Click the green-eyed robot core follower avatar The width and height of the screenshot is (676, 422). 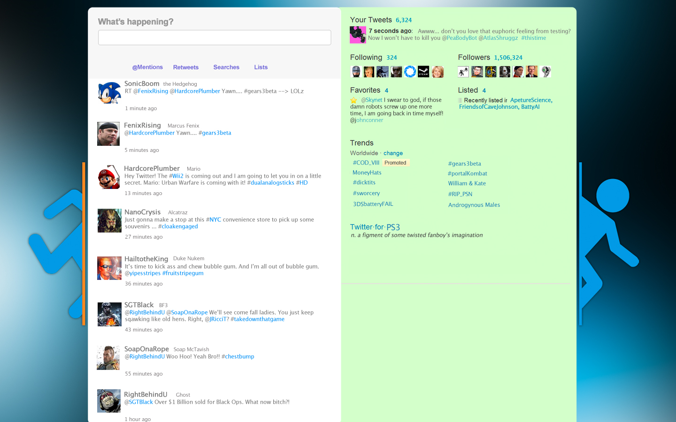pyautogui.click(x=545, y=72)
